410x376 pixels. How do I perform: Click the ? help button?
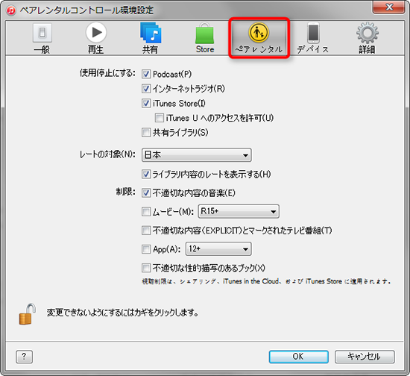pyautogui.click(x=24, y=357)
